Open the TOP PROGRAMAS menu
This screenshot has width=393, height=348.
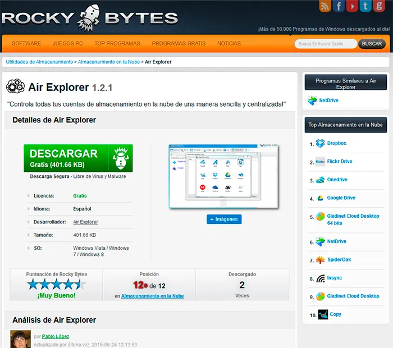117,43
